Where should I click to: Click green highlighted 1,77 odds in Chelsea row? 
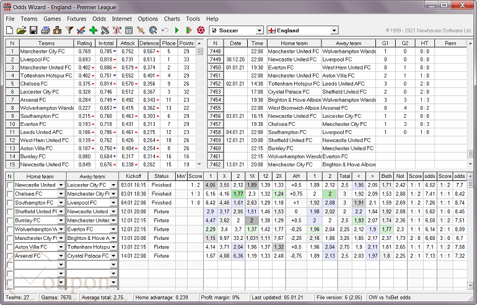click(x=239, y=194)
